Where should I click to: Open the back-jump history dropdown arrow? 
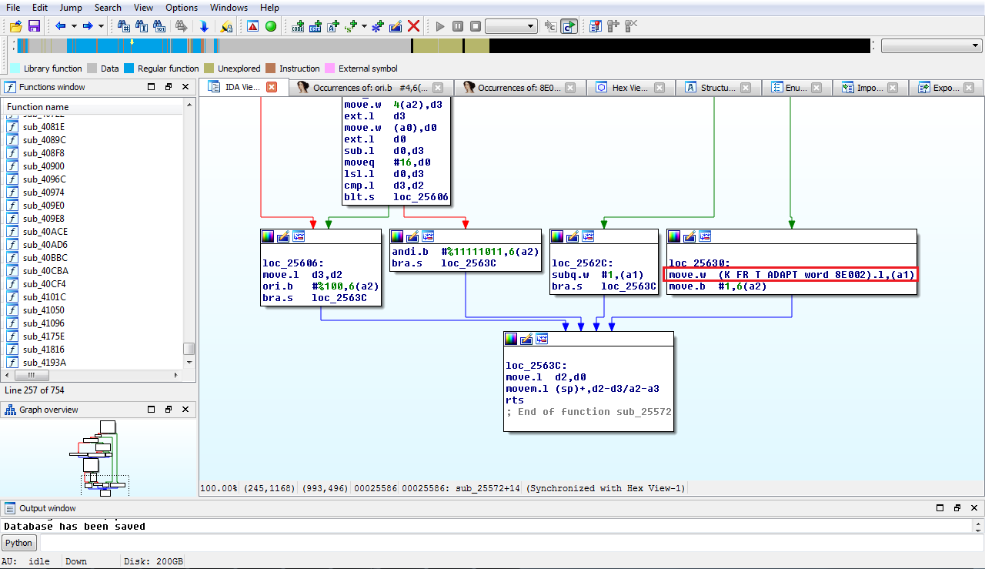point(74,26)
